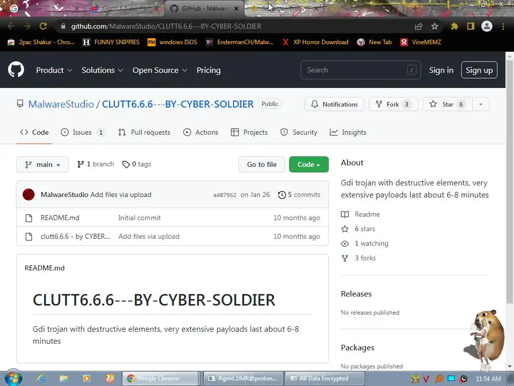514x386 pixels.
Task: Reload the page with the refresh icon
Action: 43,26
